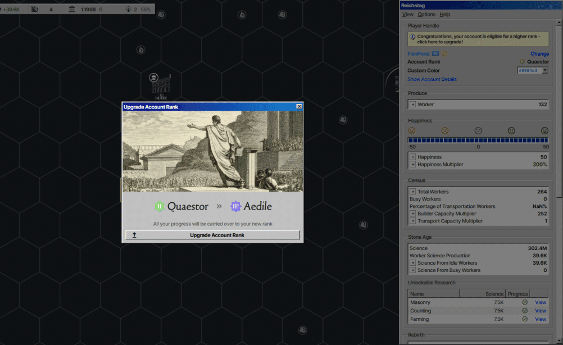Open the Custom Color dropdown
Viewport: 563px width, 345px height.
[545, 70]
